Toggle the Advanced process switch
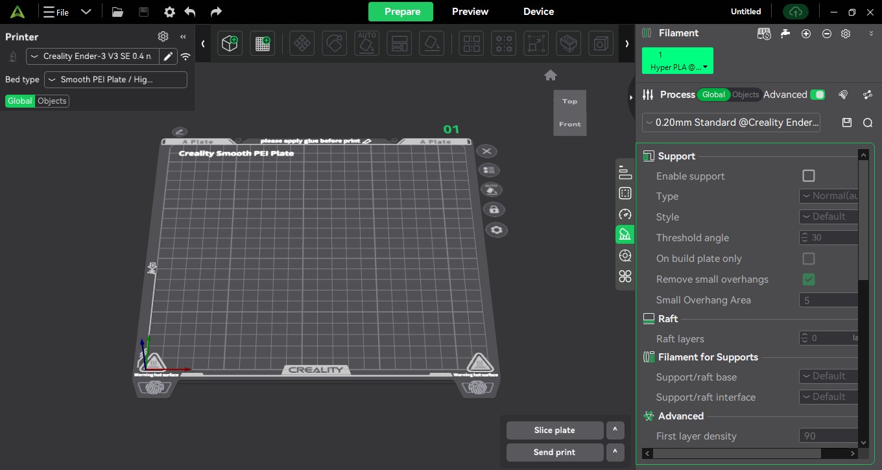The image size is (882, 470). (x=818, y=95)
